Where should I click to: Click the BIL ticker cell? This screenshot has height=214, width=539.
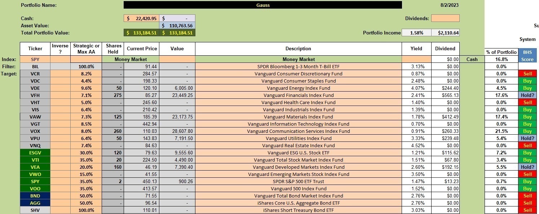tap(35, 66)
